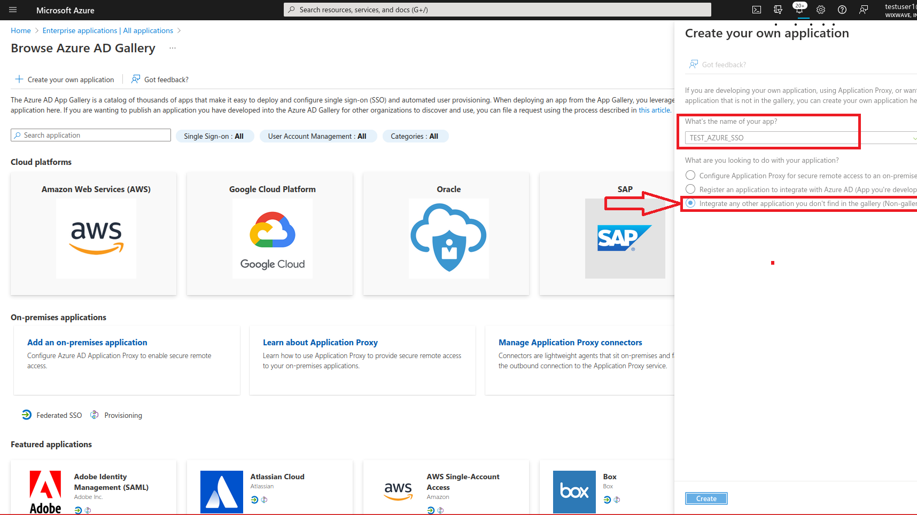Open the Azure portal hamburger menu
Screen dimensions: 917x515
(x=13, y=10)
